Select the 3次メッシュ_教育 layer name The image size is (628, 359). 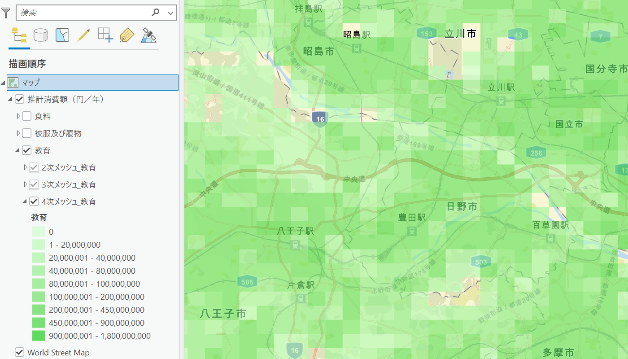(69, 184)
